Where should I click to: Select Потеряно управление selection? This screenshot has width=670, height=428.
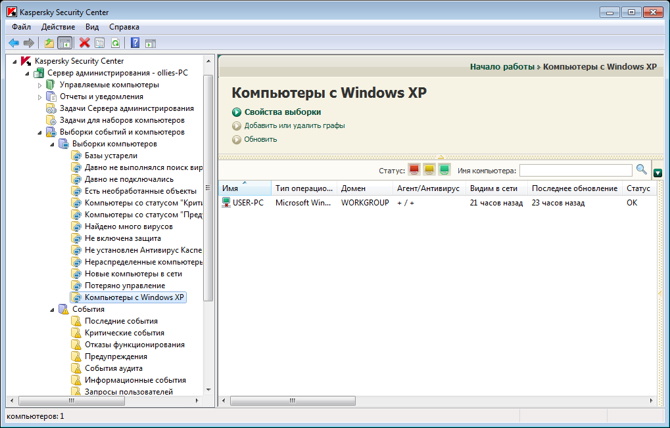pyautogui.click(x=125, y=286)
